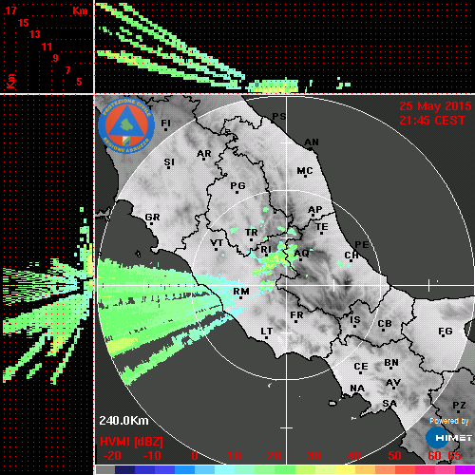The height and width of the screenshot is (475, 475).
Task: Click the PG city label on the map
Action: pyautogui.click(x=237, y=185)
